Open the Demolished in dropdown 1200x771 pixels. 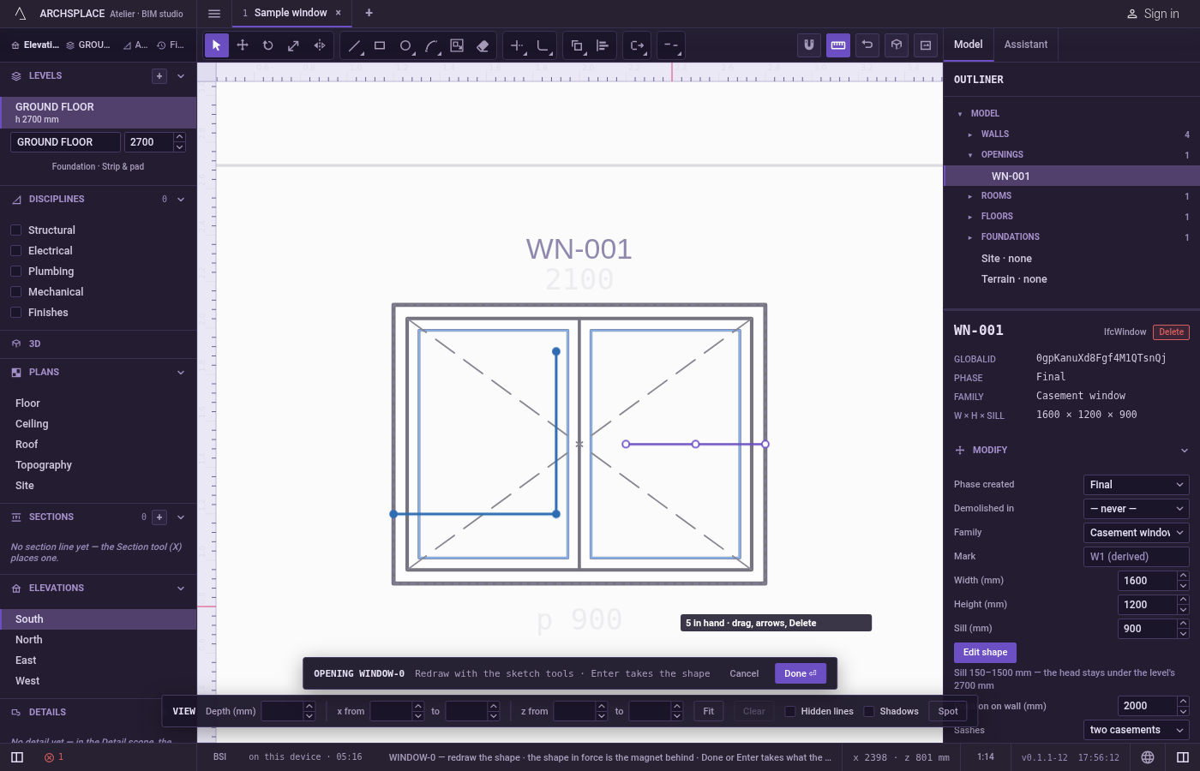point(1136,509)
